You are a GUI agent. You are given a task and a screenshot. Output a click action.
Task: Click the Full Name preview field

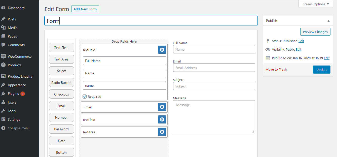pos(214,49)
